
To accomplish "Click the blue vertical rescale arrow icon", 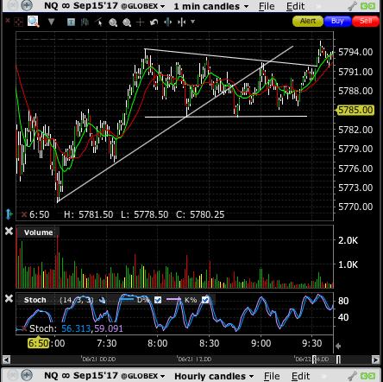I will 9,214.
